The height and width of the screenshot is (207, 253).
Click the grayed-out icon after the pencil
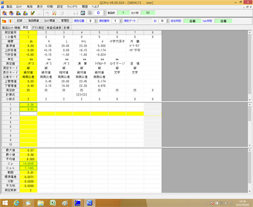point(39,13)
